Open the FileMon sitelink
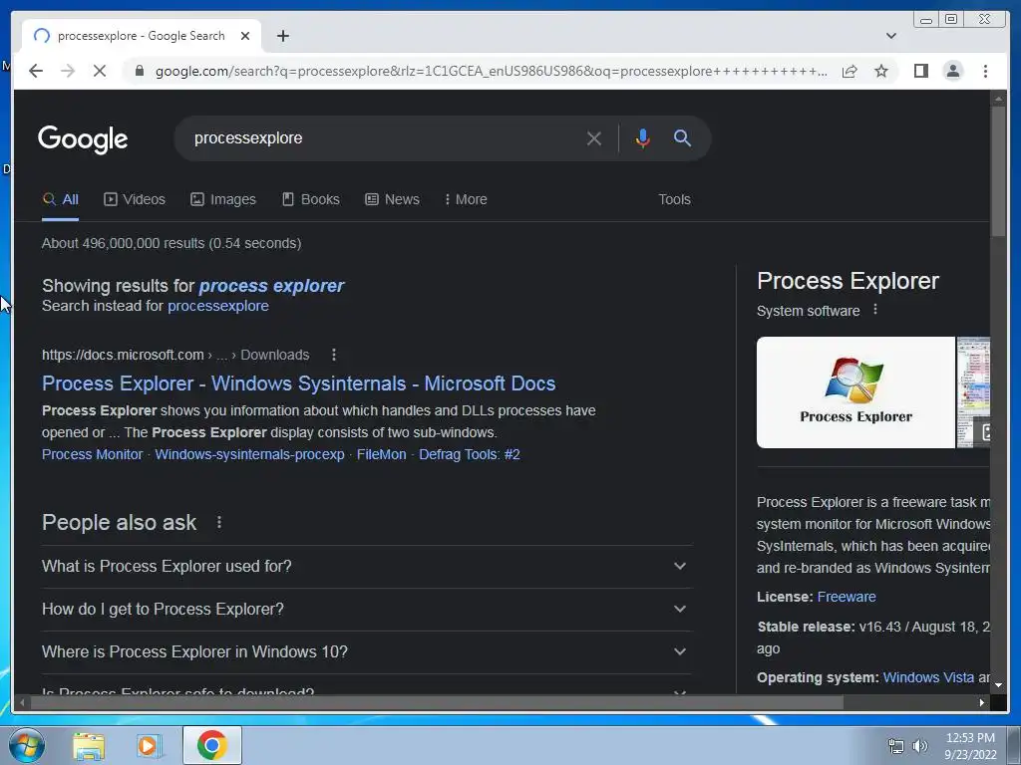1021x765 pixels. (x=382, y=454)
